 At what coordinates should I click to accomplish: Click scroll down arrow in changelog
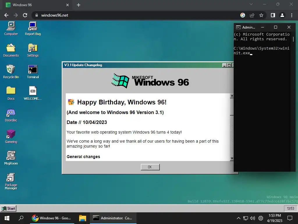[232, 158]
